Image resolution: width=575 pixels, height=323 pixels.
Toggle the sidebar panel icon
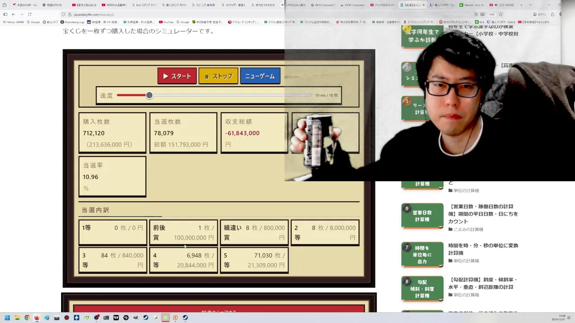[5, 14]
